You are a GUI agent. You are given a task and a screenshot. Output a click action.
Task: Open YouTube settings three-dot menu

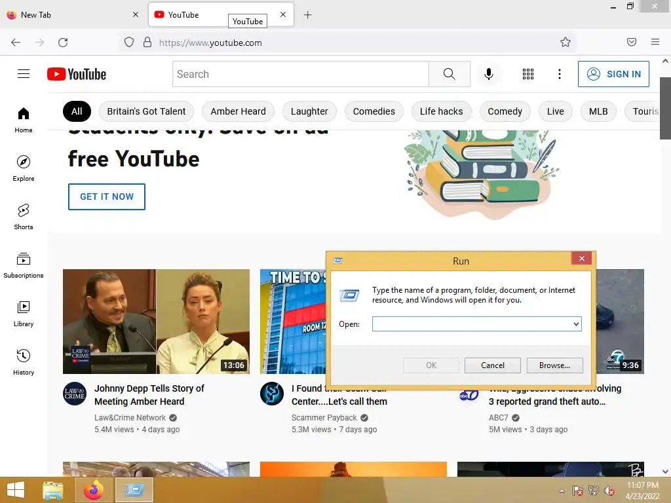[x=560, y=74]
